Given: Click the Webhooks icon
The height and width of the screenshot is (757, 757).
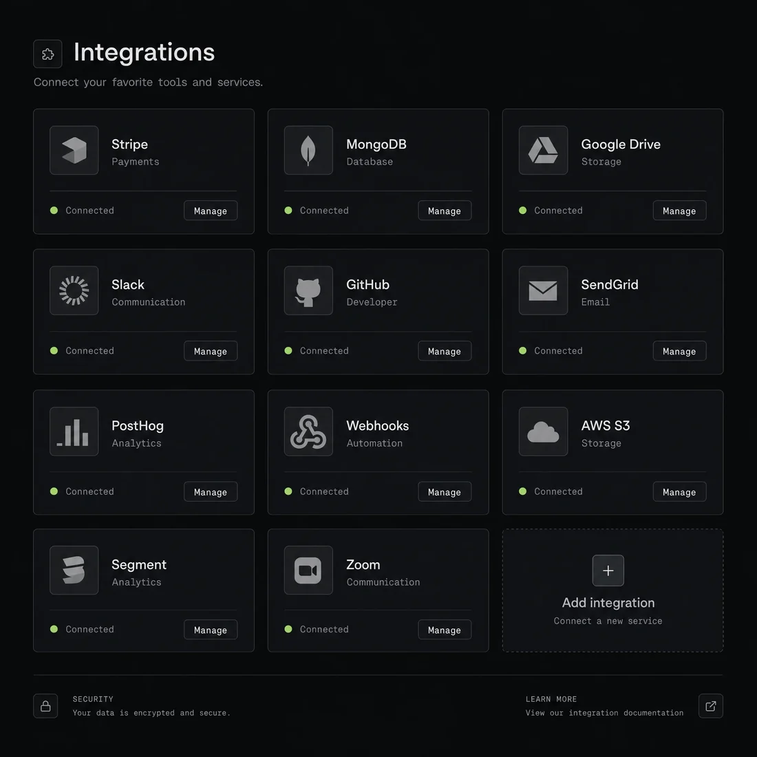Looking at the screenshot, I should pos(308,431).
